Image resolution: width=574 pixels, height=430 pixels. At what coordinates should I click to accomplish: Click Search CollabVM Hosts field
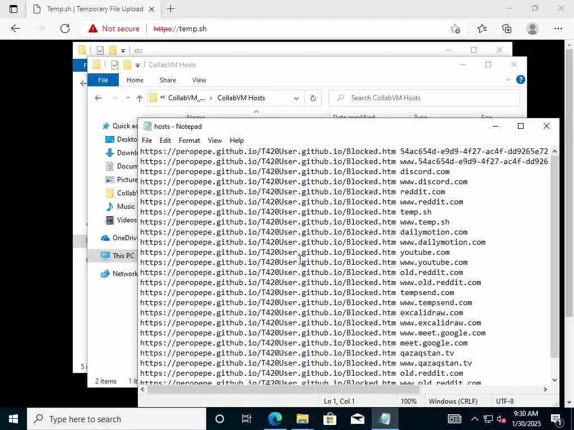tap(424, 98)
